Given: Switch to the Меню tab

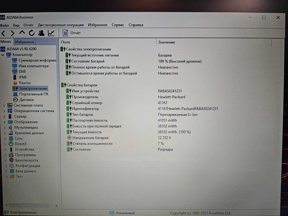Looking at the screenshot, I should [x=6, y=42].
